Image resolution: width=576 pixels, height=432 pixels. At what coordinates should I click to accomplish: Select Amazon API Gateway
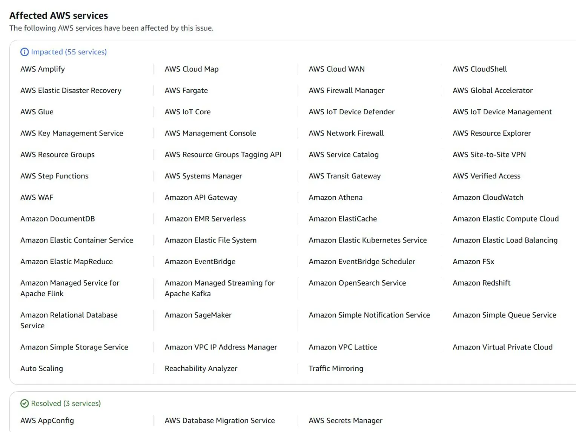point(201,198)
